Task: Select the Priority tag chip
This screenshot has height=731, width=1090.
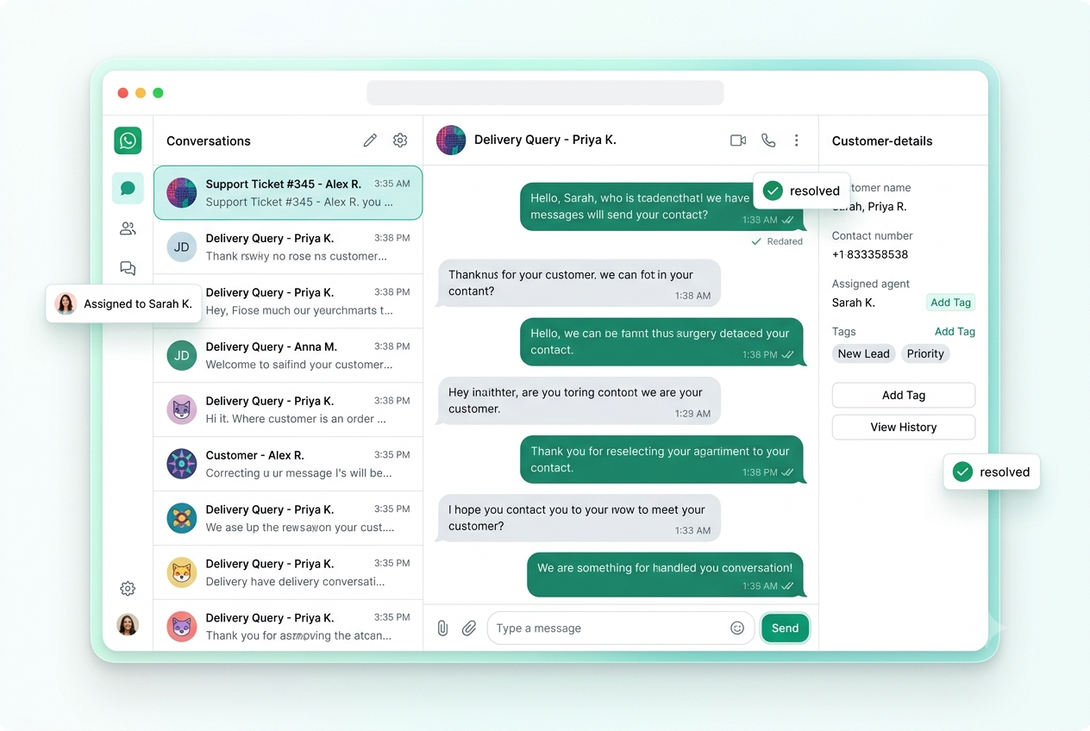Action: [925, 354]
